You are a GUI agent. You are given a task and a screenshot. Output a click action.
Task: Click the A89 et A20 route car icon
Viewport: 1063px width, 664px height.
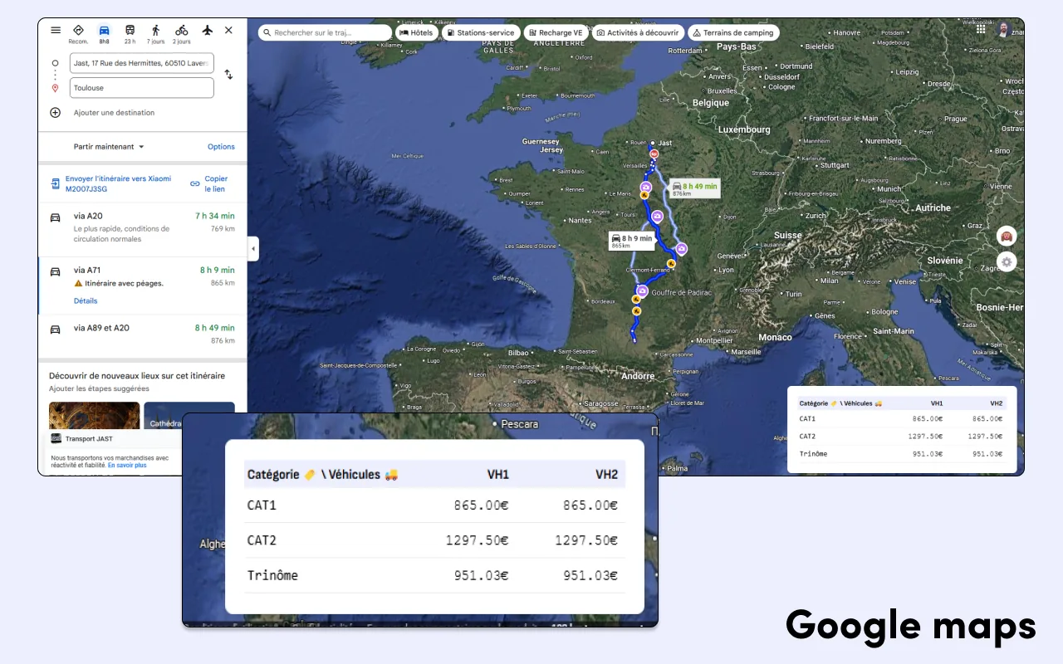point(56,330)
